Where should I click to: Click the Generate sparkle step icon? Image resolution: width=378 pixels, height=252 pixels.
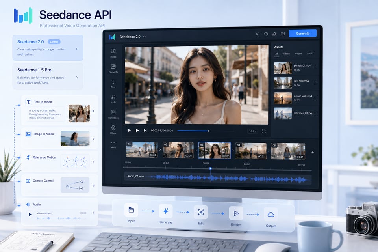click(x=166, y=211)
